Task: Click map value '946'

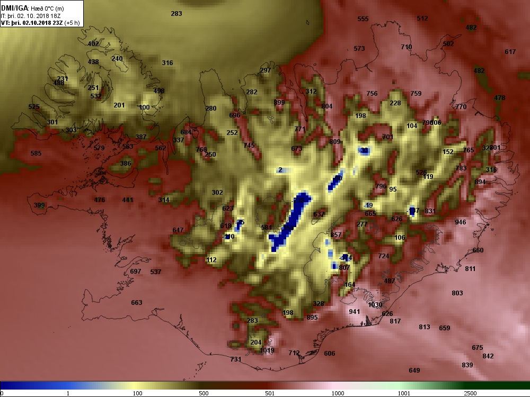Action: click(x=461, y=222)
